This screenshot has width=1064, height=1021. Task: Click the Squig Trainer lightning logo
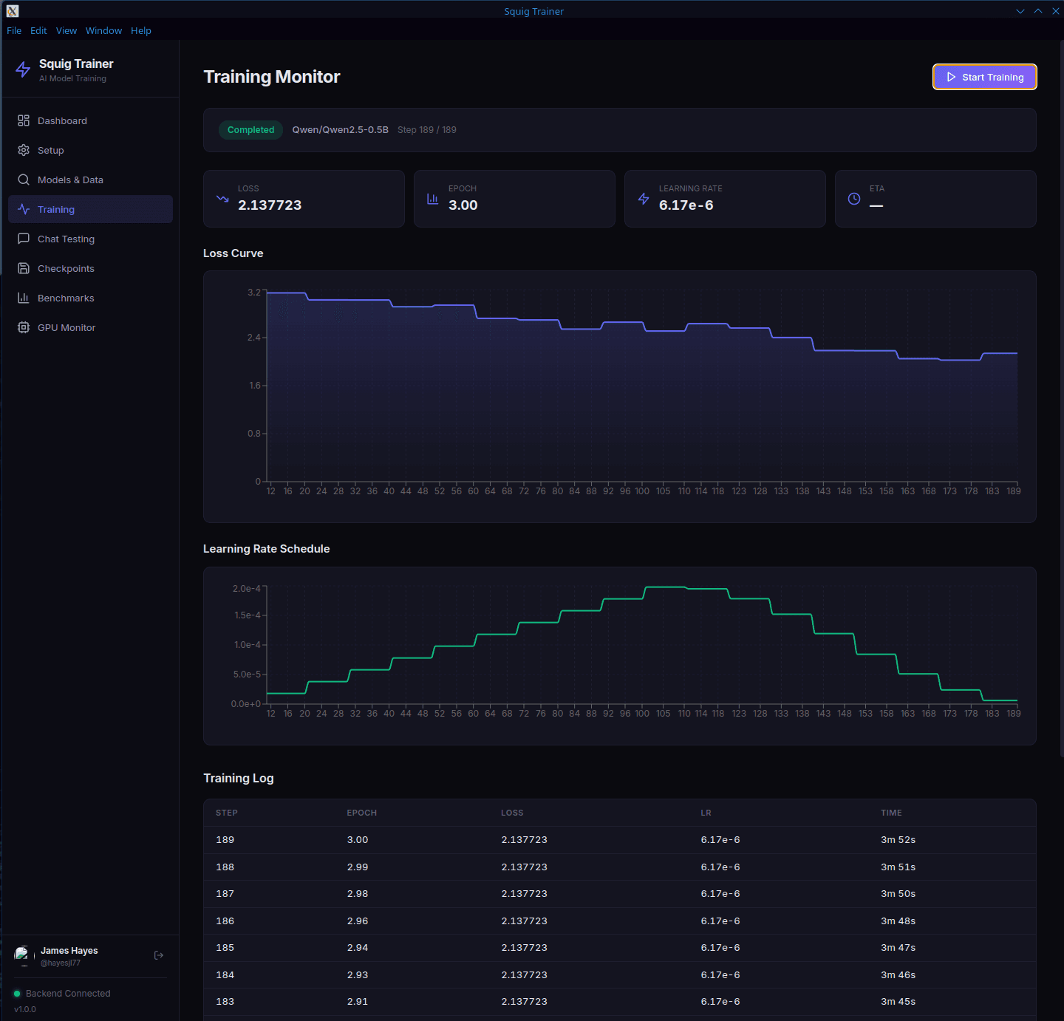[23, 70]
